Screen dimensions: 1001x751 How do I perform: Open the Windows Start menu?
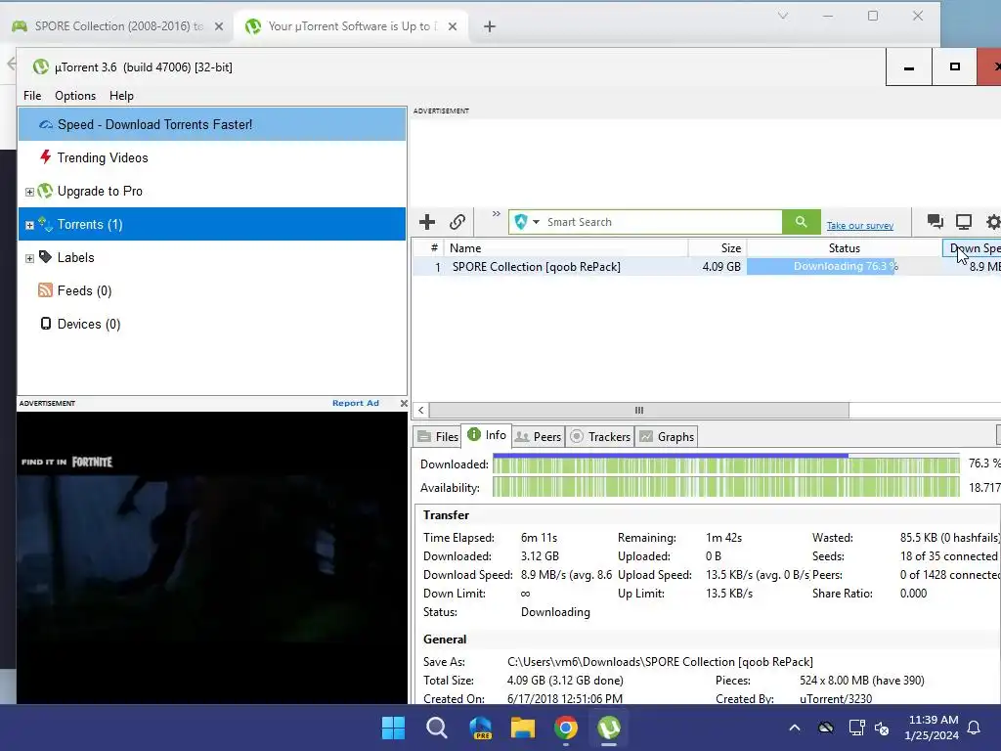coord(393,728)
